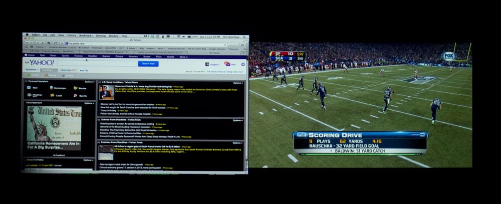
Task: Open the Amazon bookmark
Action: [x=150, y=48]
